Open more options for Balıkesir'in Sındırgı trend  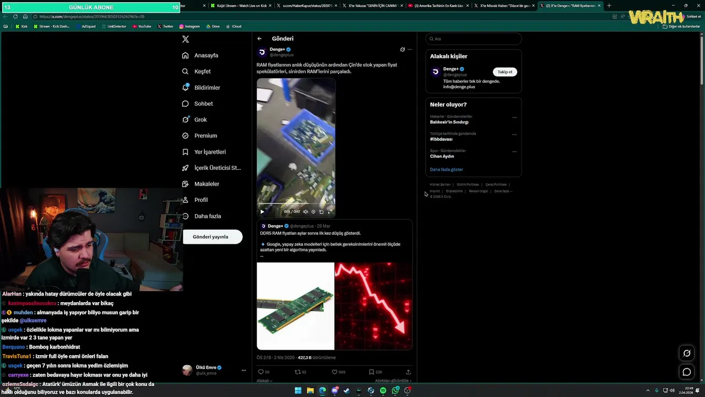[x=514, y=117]
